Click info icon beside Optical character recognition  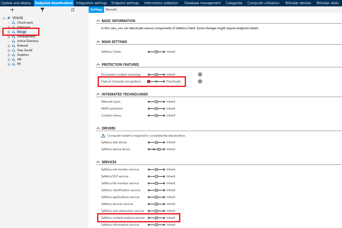coord(200,81)
